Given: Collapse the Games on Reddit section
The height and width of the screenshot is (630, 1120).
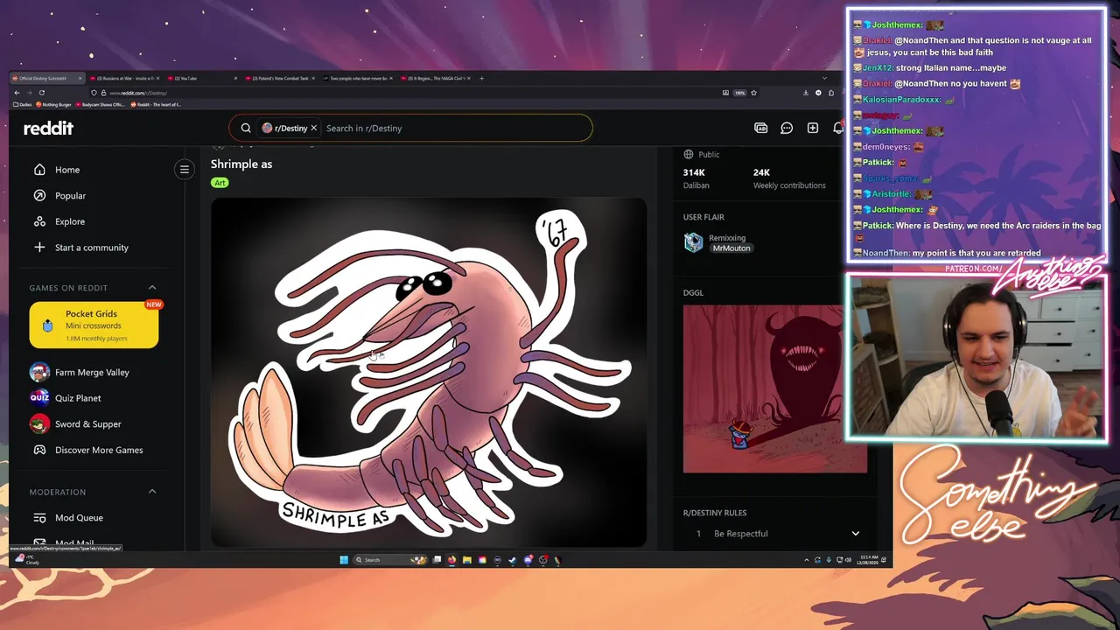Looking at the screenshot, I should [x=152, y=288].
